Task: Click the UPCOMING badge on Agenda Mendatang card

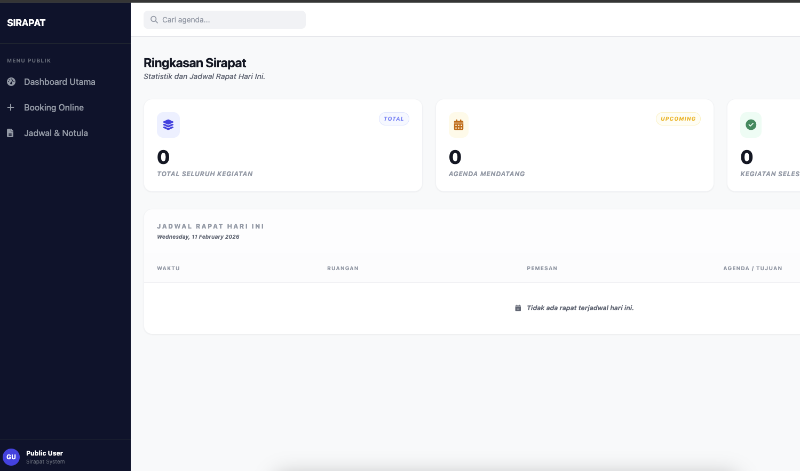Action: click(x=678, y=119)
